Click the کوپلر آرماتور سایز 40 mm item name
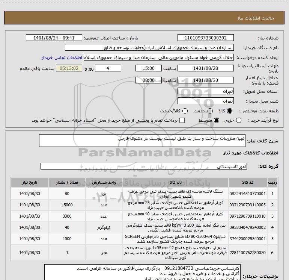 click(x=176, y=216)
